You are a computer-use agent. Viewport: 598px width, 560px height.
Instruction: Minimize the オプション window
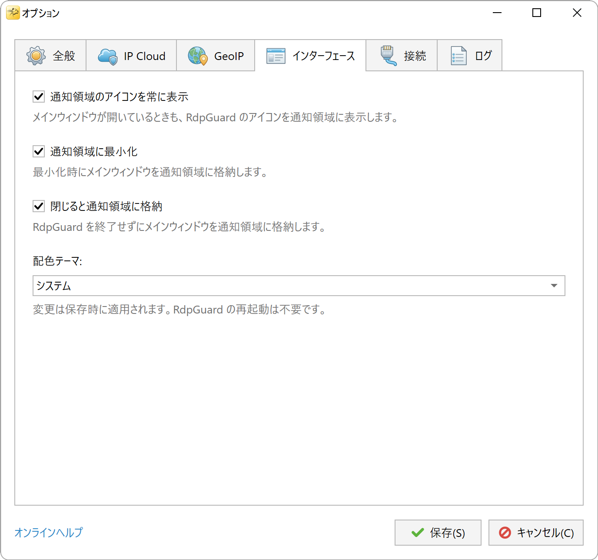[x=497, y=13]
